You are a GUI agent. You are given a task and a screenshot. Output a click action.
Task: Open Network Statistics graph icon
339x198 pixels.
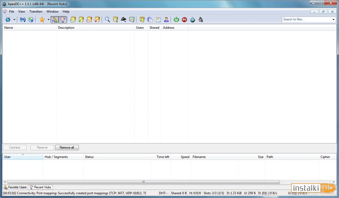(x=132, y=20)
